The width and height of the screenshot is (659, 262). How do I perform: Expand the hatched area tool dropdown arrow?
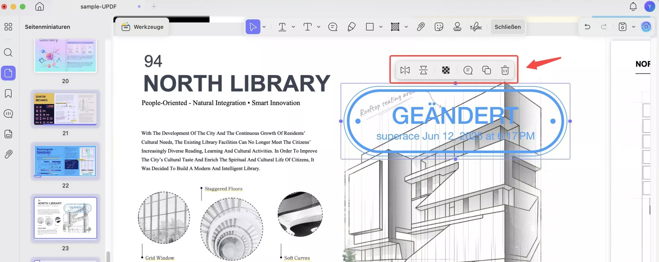point(406,27)
